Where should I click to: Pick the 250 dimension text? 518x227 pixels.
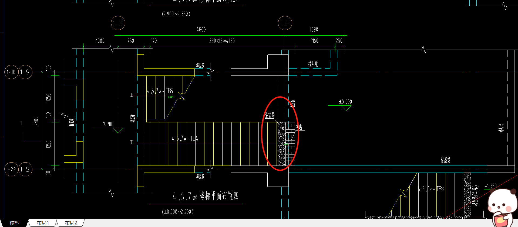(x=339, y=41)
